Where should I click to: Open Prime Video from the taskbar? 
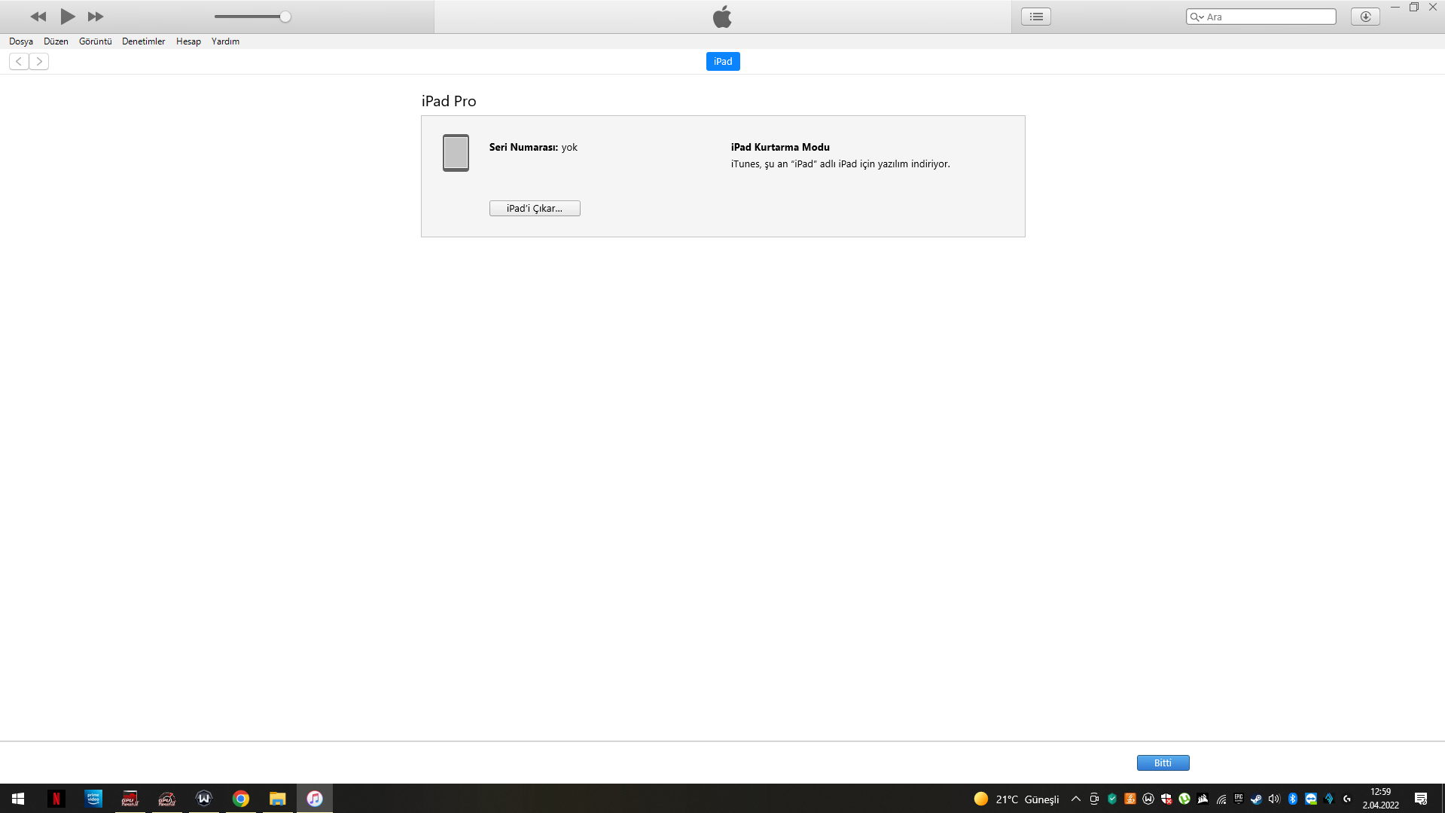pos(93,799)
